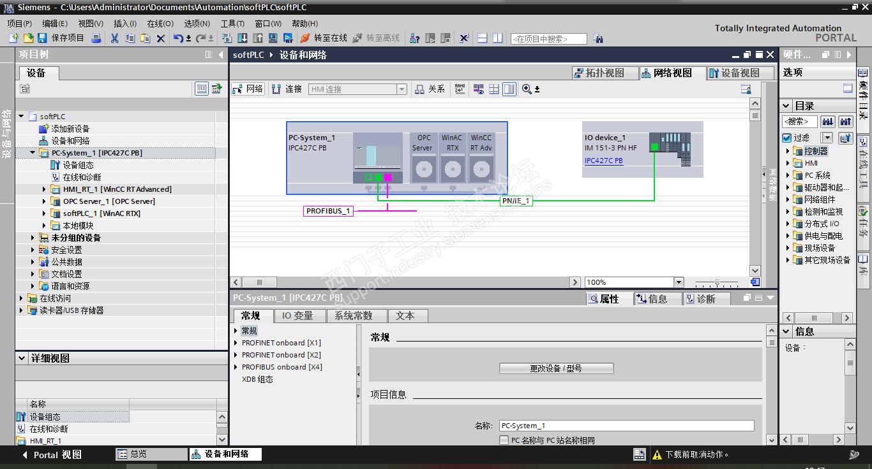Click the zoom slider in network view
This screenshot has width=872, height=469.
click(x=717, y=282)
